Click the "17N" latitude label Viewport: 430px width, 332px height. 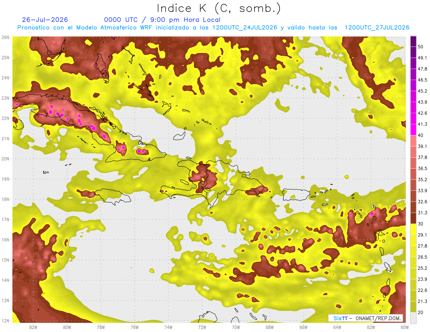tap(5, 219)
